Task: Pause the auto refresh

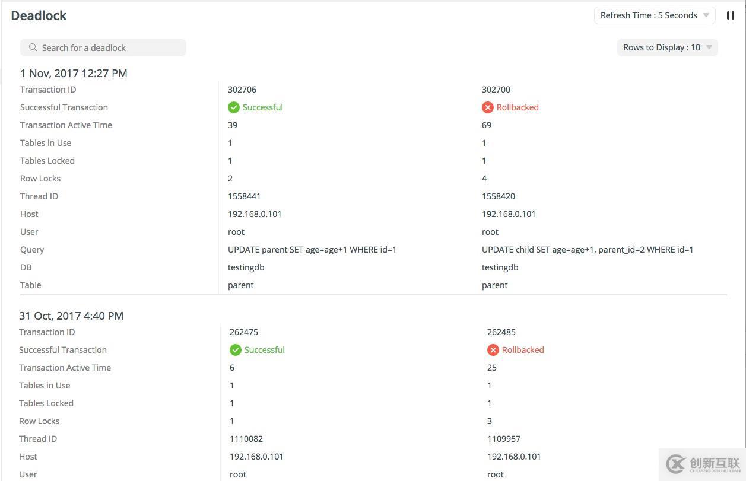Action: [731, 15]
